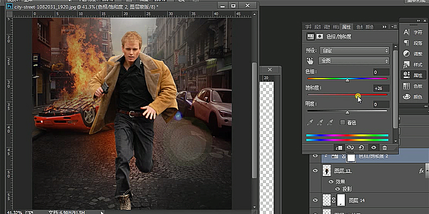Select the targeted adjustment hand tool
The height and width of the screenshot is (214, 429).
tap(310, 60)
